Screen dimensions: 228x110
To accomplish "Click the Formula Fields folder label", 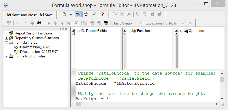I will pyautogui.click(x=26, y=43).
